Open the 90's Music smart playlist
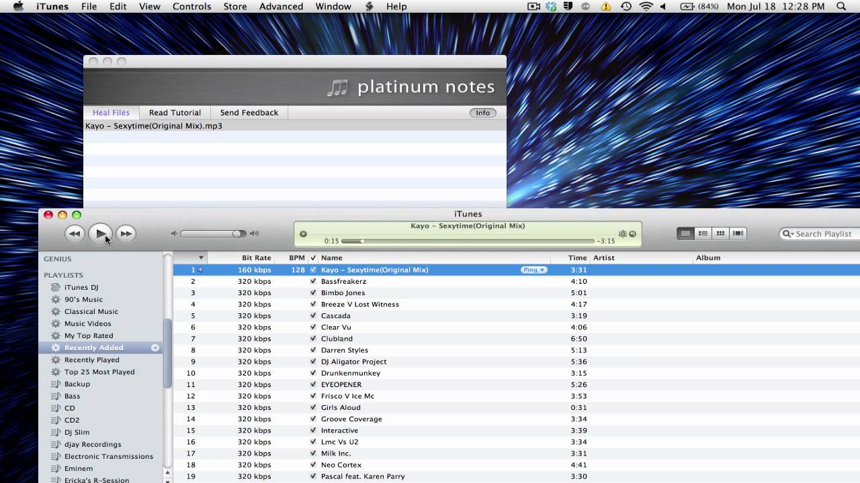The height and width of the screenshot is (483, 860). [83, 299]
